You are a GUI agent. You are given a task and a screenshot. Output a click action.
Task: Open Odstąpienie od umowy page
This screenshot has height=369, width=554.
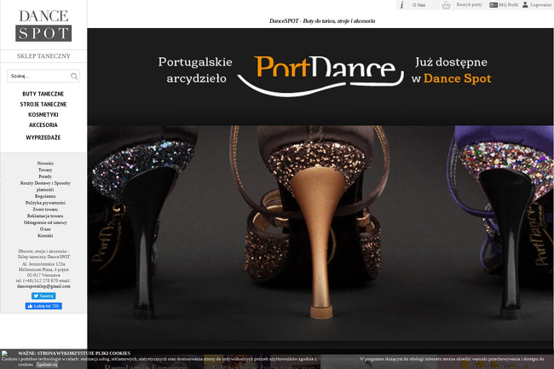coord(45,222)
